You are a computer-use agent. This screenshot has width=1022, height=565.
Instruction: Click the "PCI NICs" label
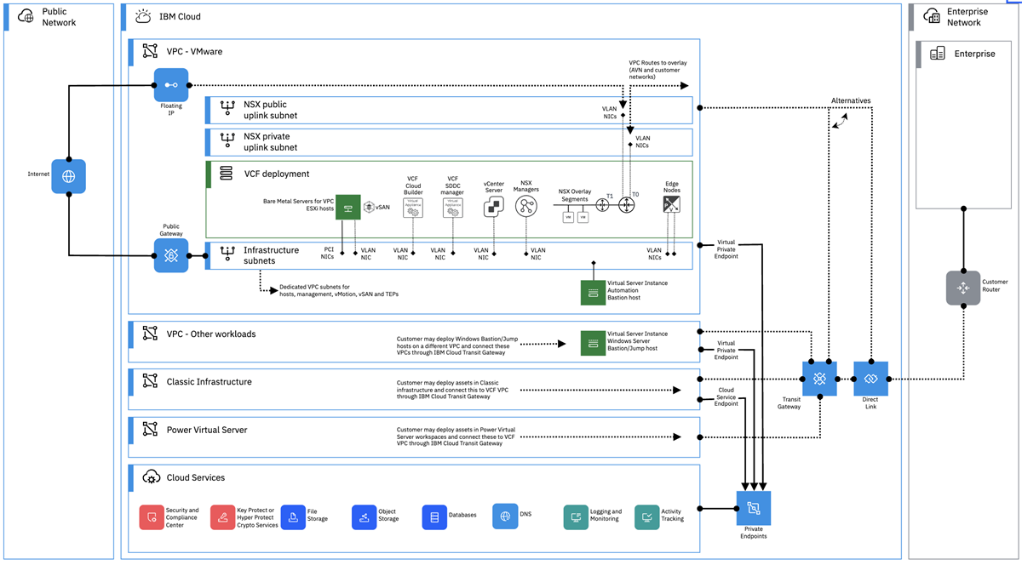(x=328, y=253)
